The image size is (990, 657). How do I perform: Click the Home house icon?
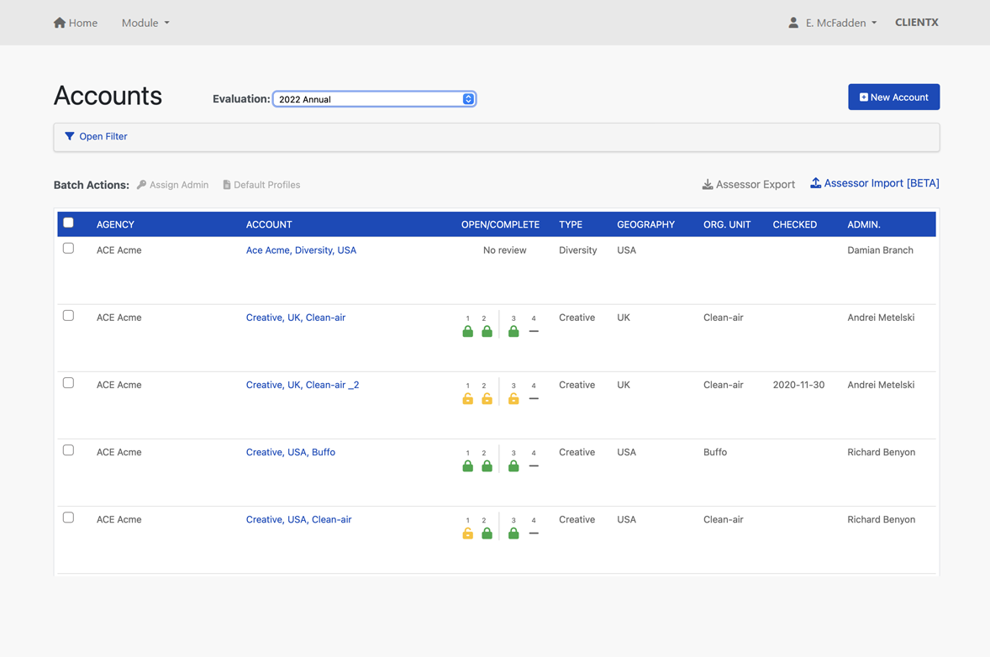(60, 23)
